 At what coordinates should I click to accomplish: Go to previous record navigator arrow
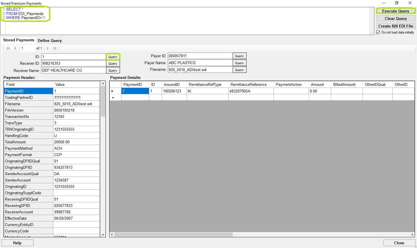[x=15, y=48]
